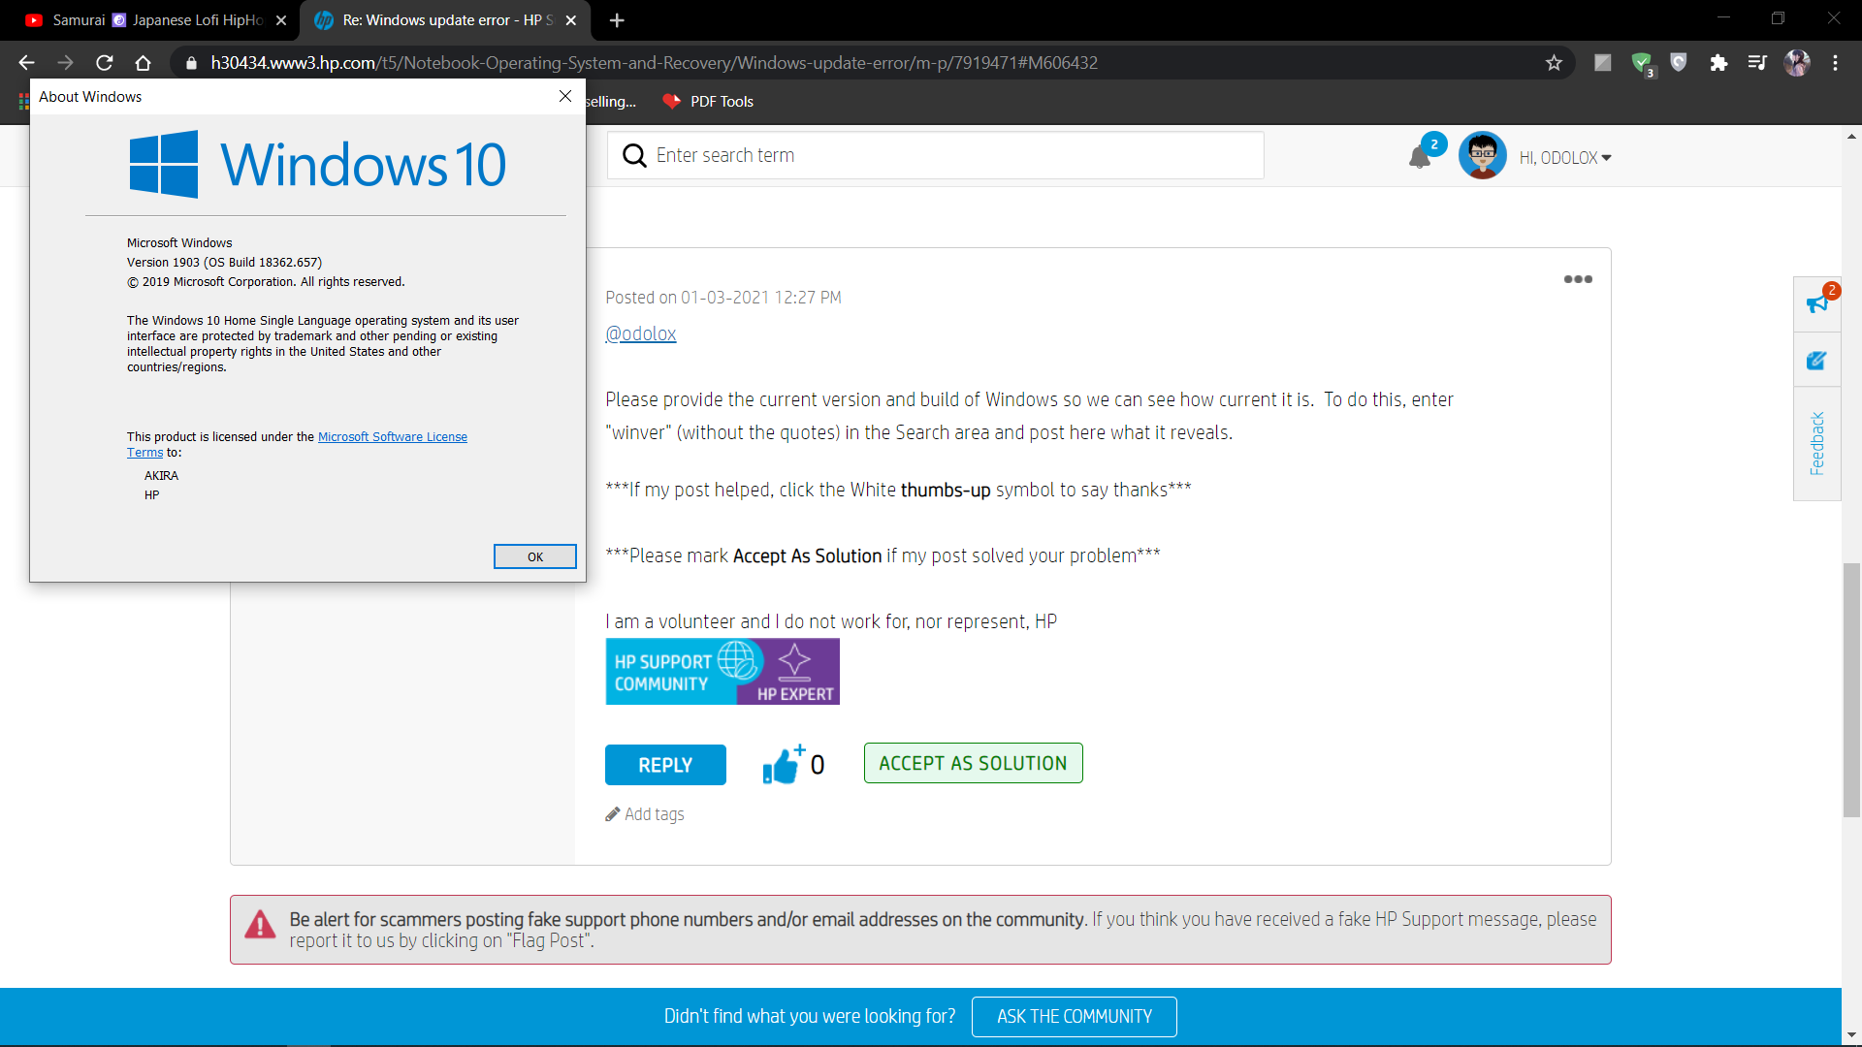1862x1047 pixels.
Task: Click the HP Support Community Expert badge
Action: coord(722,671)
